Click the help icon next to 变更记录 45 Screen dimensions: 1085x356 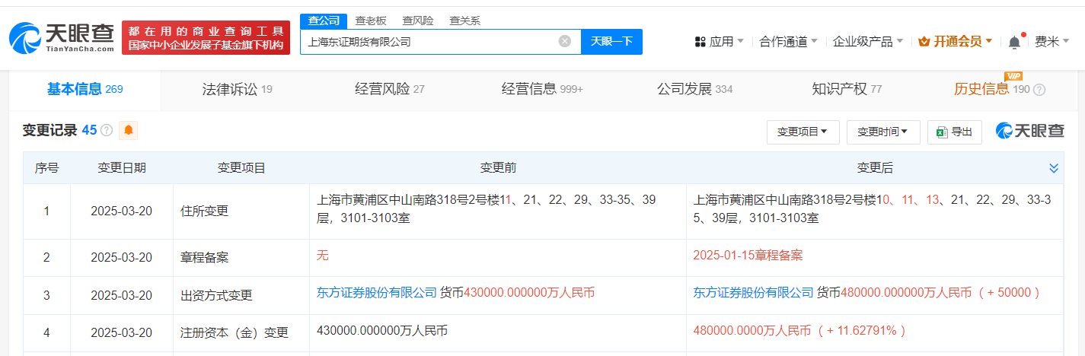coord(107,131)
